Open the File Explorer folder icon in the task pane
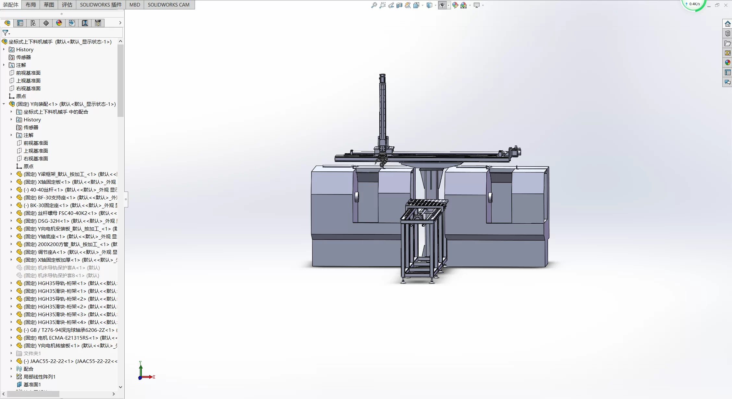The width and height of the screenshot is (732, 399). pyautogui.click(x=728, y=43)
